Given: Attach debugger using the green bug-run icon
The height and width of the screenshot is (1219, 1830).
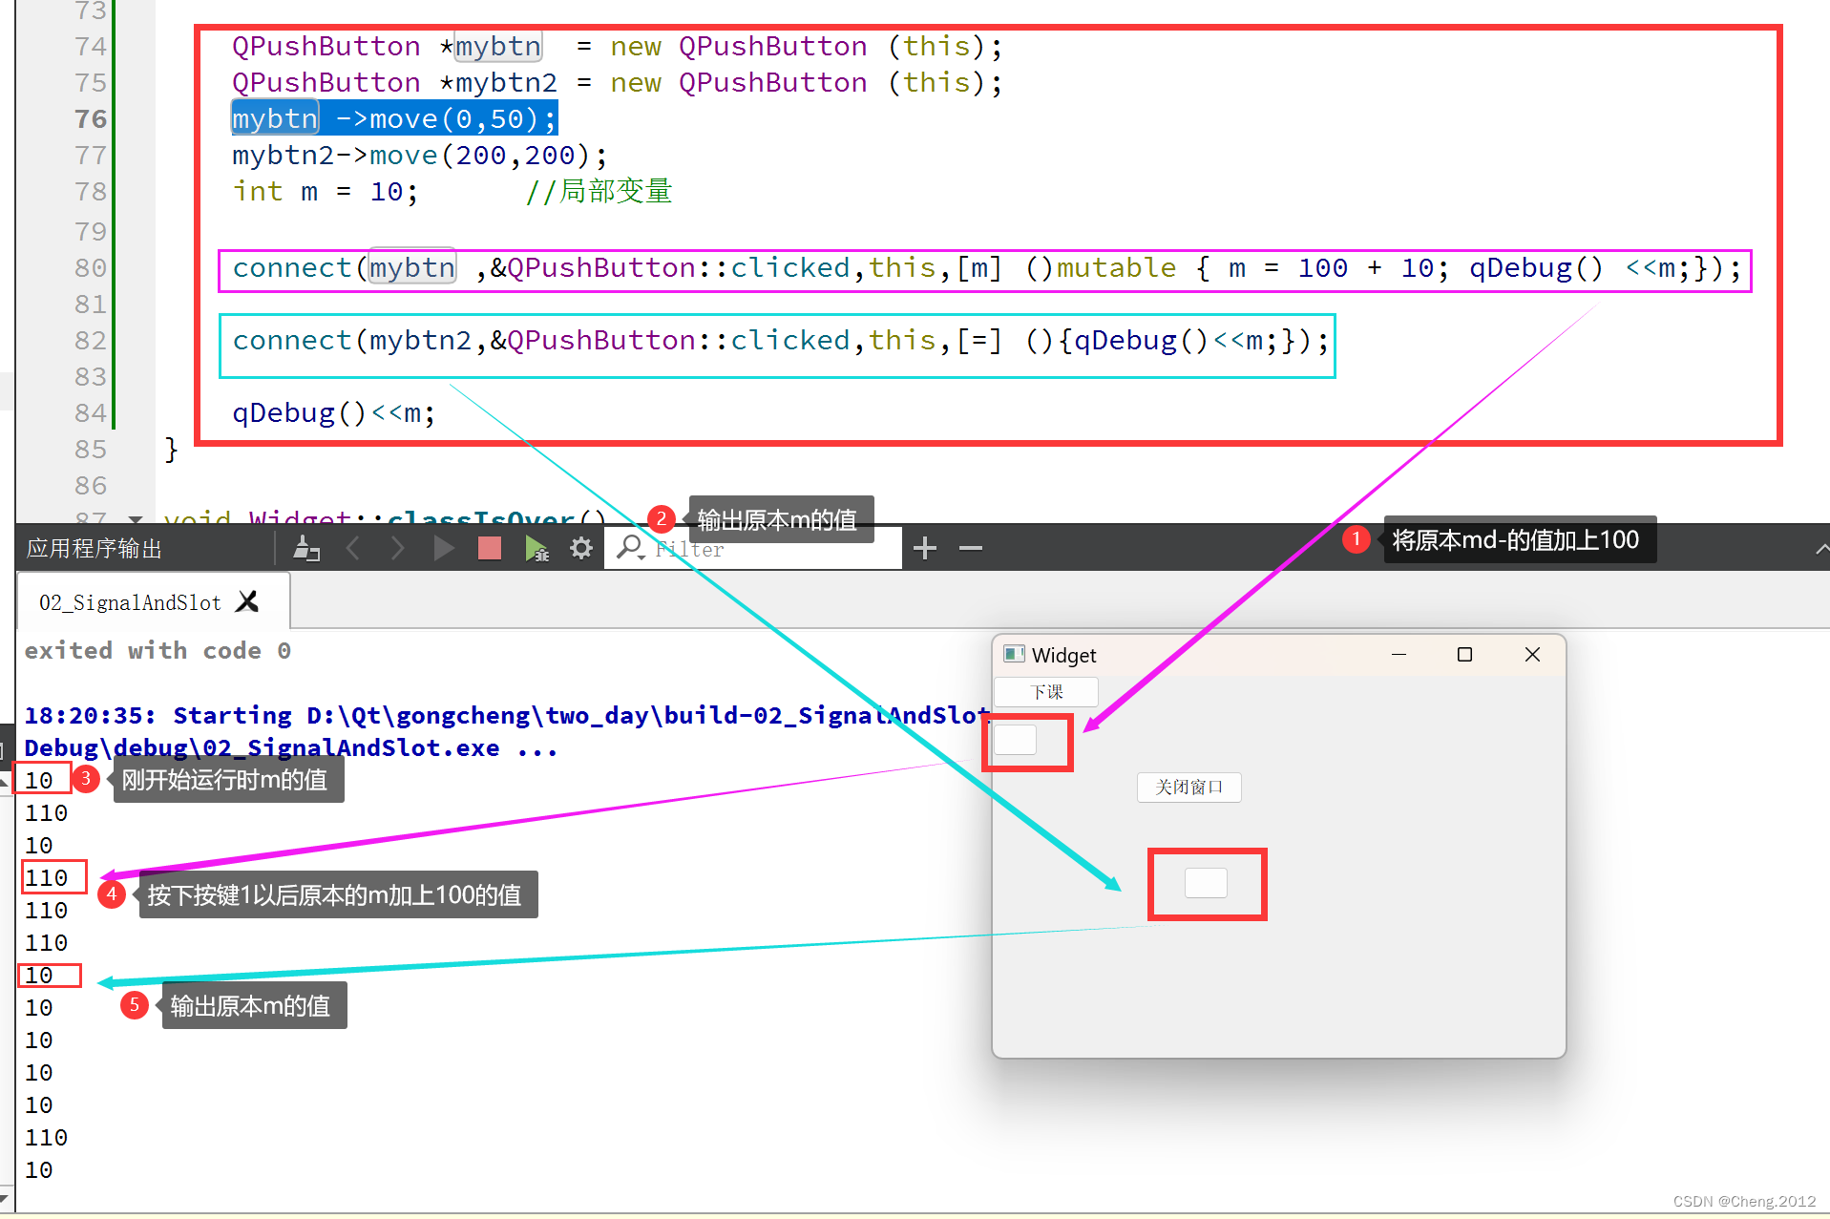Looking at the screenshot, I should coord(536,548).
